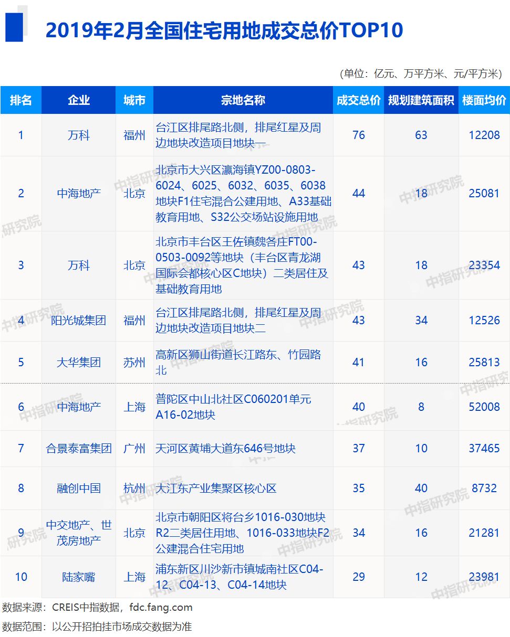This screenshot has height=637, width=510.
Task: Click 阳光城集团 in the company column
Action: (x=79, y=321)
